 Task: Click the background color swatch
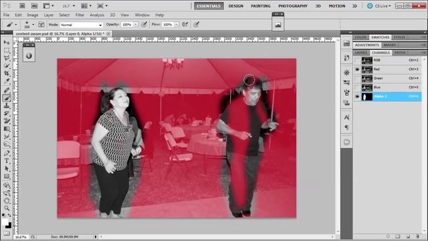[9, 226]
